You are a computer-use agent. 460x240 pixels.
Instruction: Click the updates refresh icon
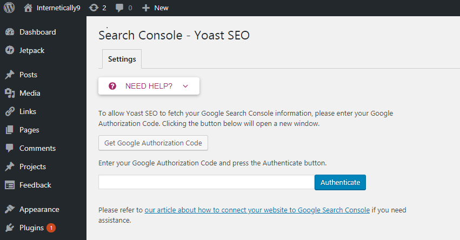[x=94, y=8]
